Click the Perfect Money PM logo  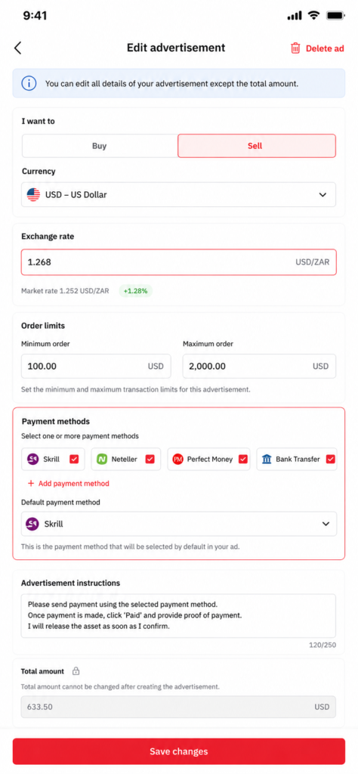click(x=177, y=459)
